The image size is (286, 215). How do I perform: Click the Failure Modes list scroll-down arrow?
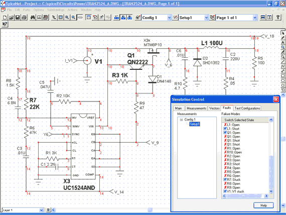271,191
